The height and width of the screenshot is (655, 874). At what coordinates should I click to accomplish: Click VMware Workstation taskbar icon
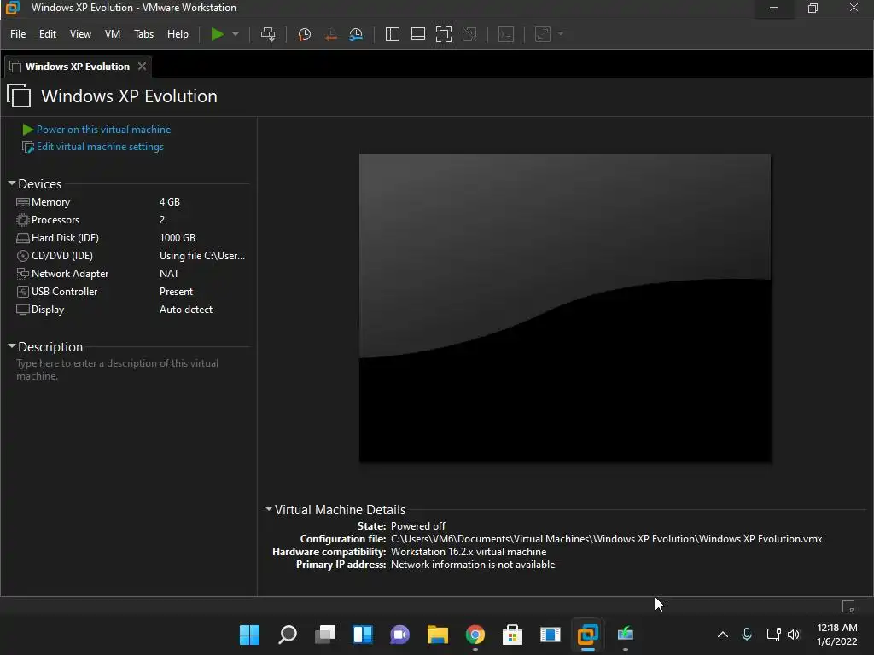pyautogui.click(x=587, y=635)
